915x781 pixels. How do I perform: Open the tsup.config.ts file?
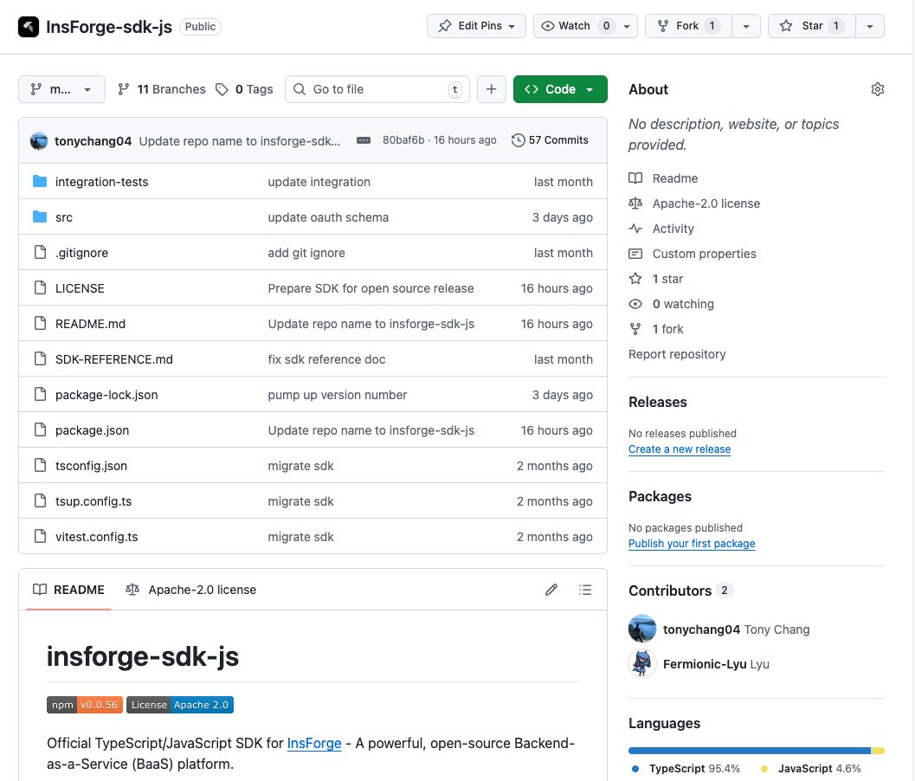[93, 501]
